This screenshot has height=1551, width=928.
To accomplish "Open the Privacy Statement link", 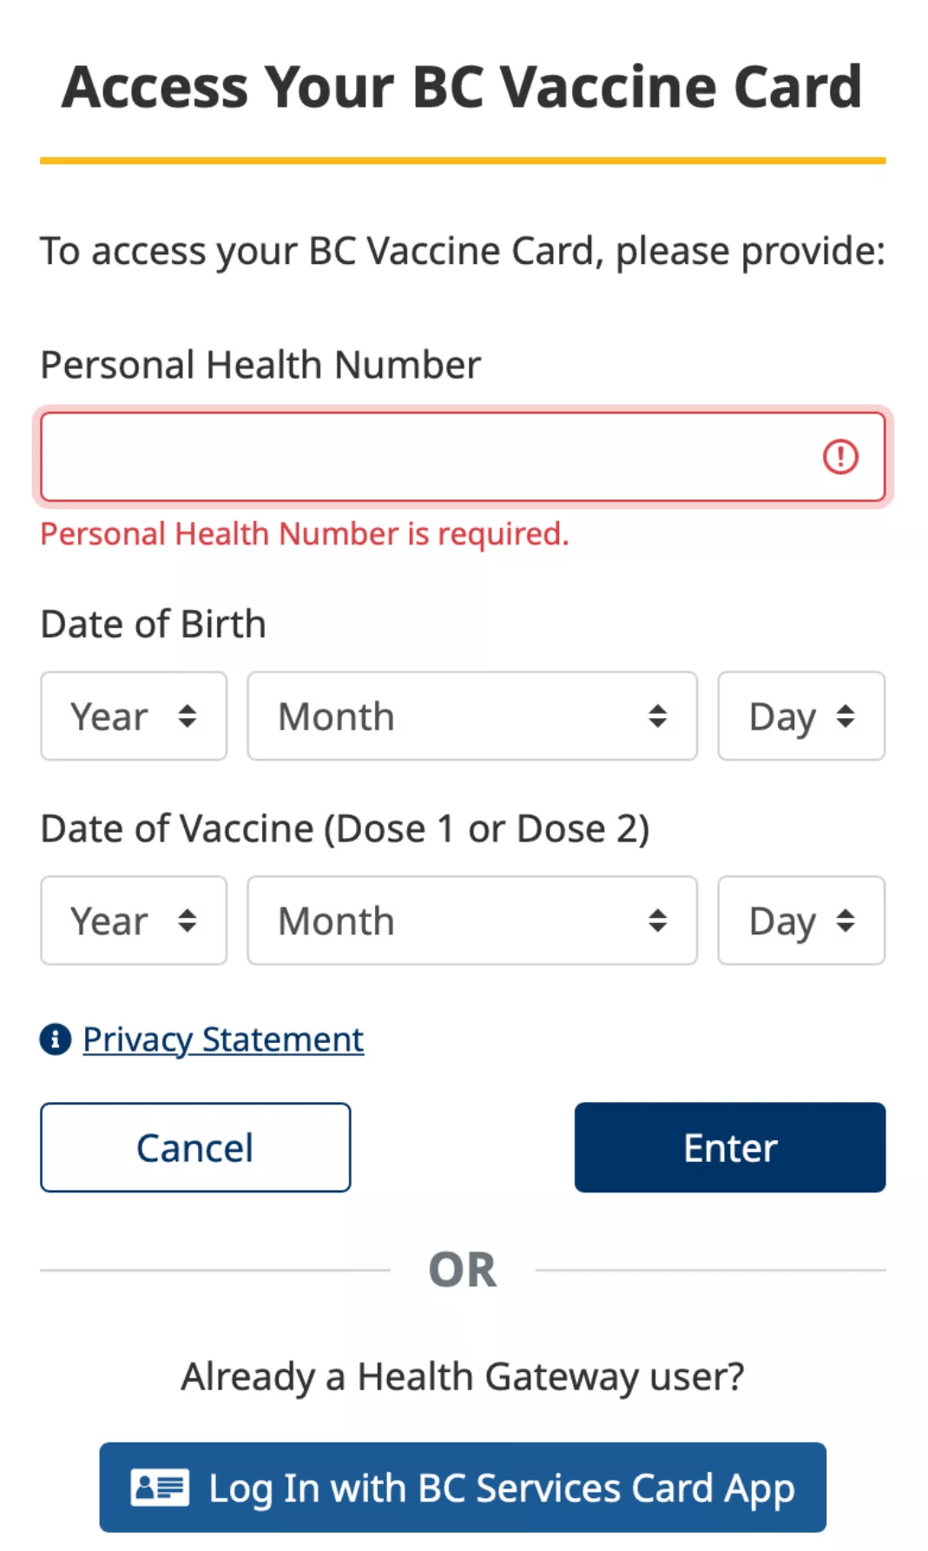I will (223, 1039).
